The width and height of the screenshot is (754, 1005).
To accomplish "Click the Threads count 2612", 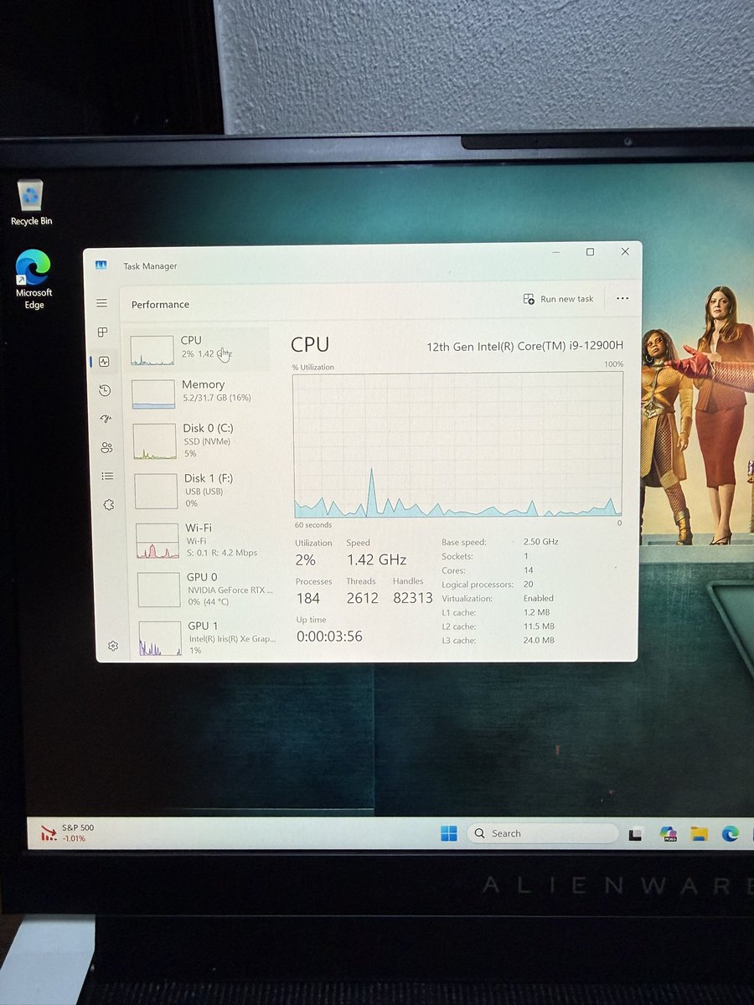I will 363,598.
